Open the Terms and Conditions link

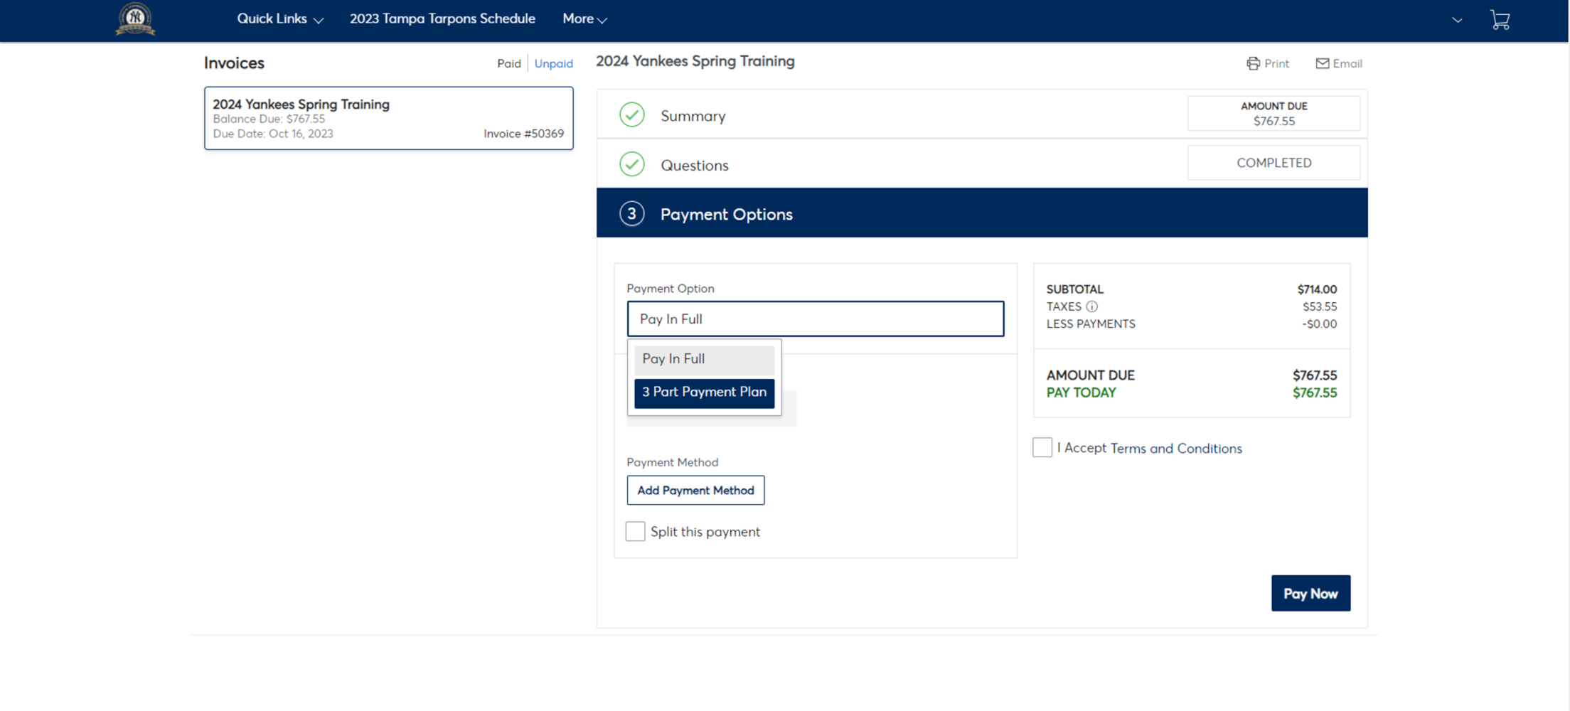click(1177, 448)
